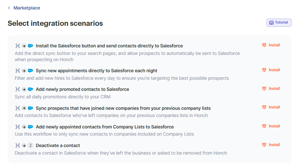Go back to Marketplace
The height and width of the screenshot is (167, 305).
click(26, 8)
